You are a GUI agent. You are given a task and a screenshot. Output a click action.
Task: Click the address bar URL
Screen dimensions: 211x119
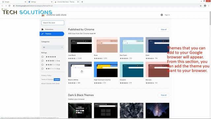[34, 6]
